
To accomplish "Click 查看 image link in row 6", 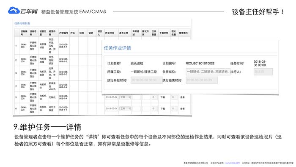I will click(x=182, y=109).
